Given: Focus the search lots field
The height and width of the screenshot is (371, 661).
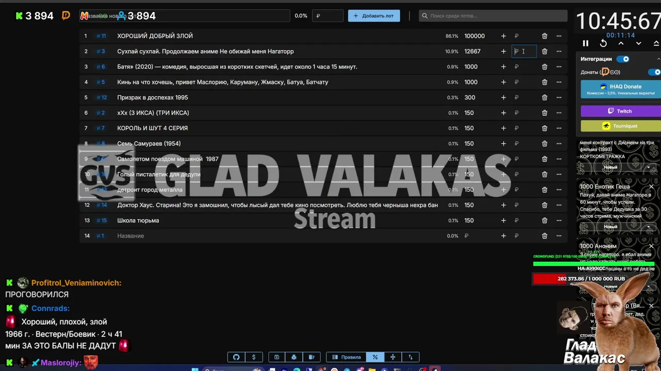Looking at the screenshot, I should click(x=493, y=15).
